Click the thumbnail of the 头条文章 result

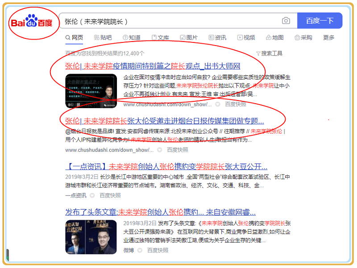pyautogui.click(x=91, y=237)
